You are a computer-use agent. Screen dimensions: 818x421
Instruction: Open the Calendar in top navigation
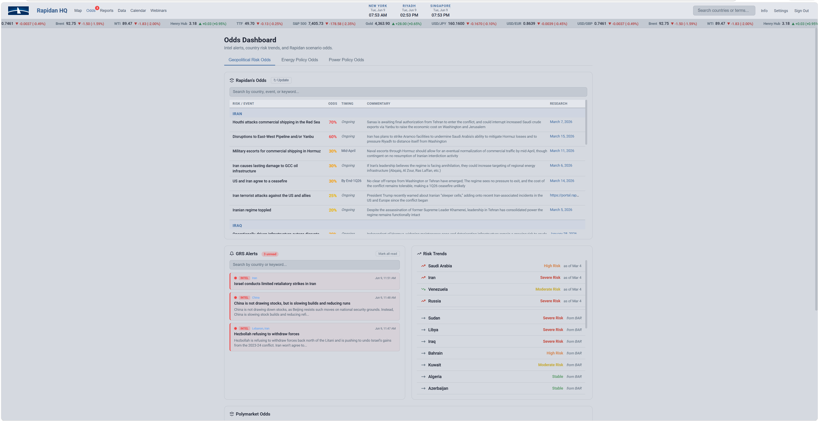[x=138, y=10]
